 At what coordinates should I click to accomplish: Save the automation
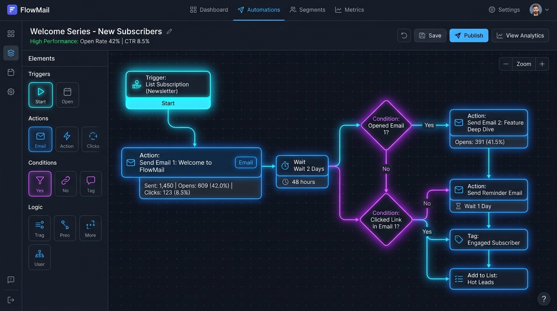pyautogui.click(x=430, y=36)
